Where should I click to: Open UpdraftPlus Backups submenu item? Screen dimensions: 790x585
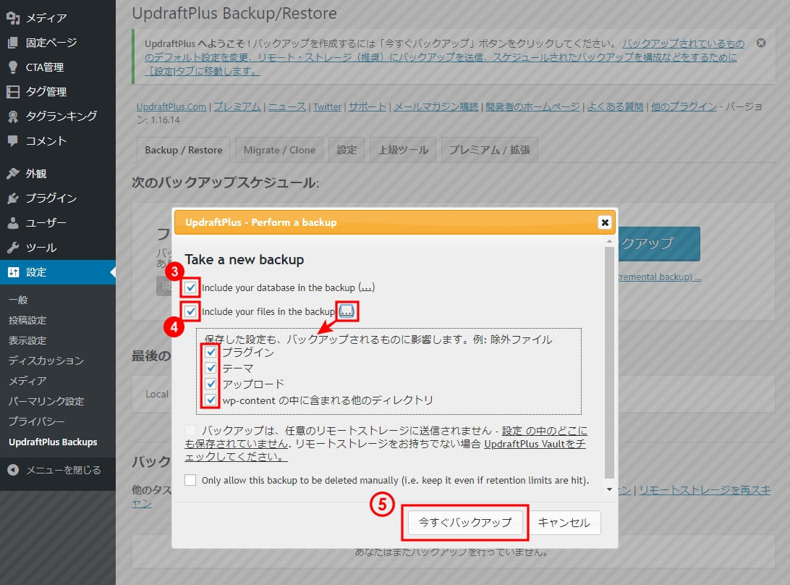53,442
